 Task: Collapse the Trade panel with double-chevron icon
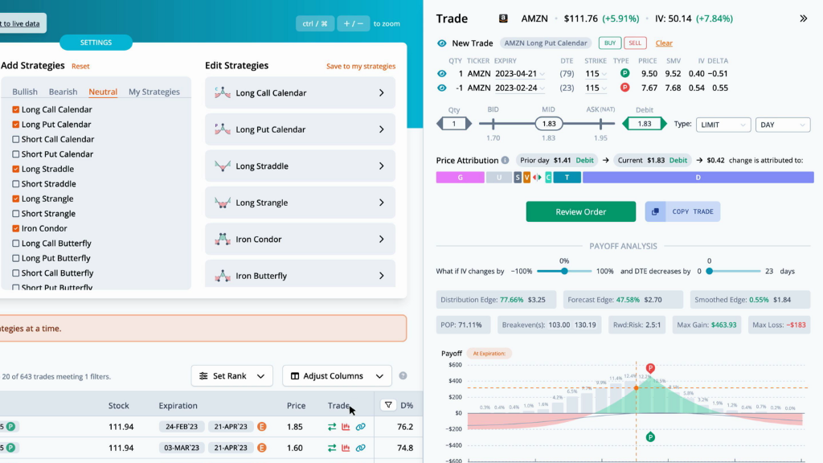pos(803,18)
